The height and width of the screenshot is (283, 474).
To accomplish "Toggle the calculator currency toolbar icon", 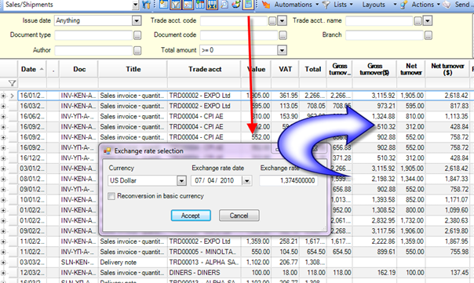I will pos(248,5).
